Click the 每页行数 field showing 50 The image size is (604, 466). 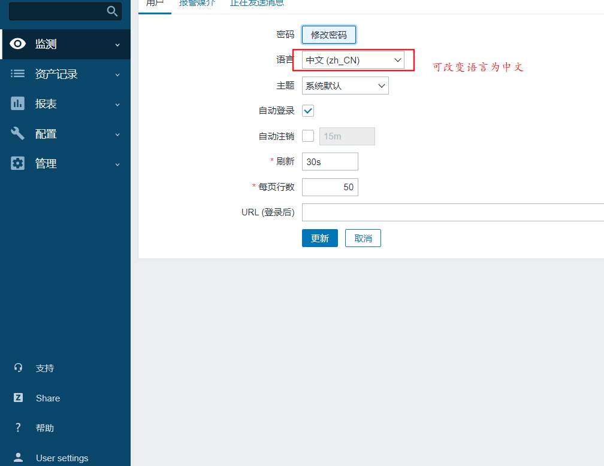click(330, 187)
